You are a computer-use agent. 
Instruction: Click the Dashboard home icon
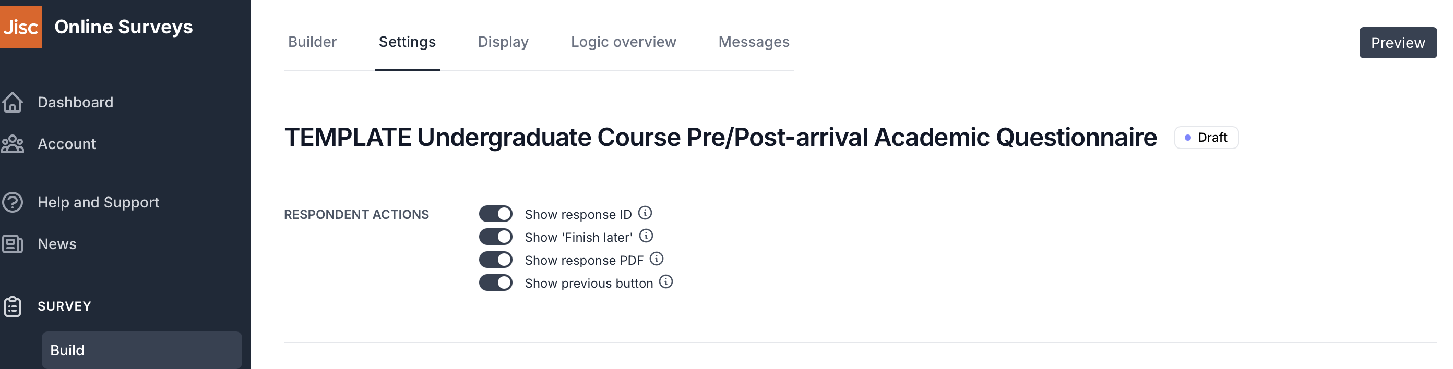click(x=13, y=102)
